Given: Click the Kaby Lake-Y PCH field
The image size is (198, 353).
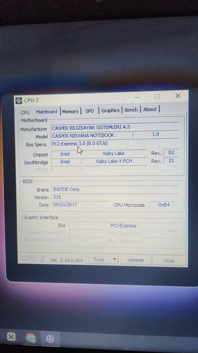Looking at the screenshot, I should (x=114, y=161).
